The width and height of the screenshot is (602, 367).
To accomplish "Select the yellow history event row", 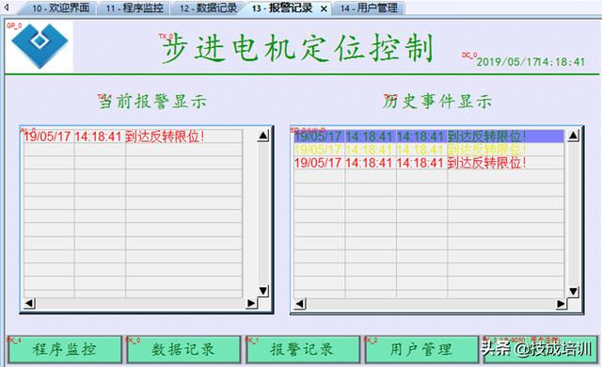I will (429, 150).
